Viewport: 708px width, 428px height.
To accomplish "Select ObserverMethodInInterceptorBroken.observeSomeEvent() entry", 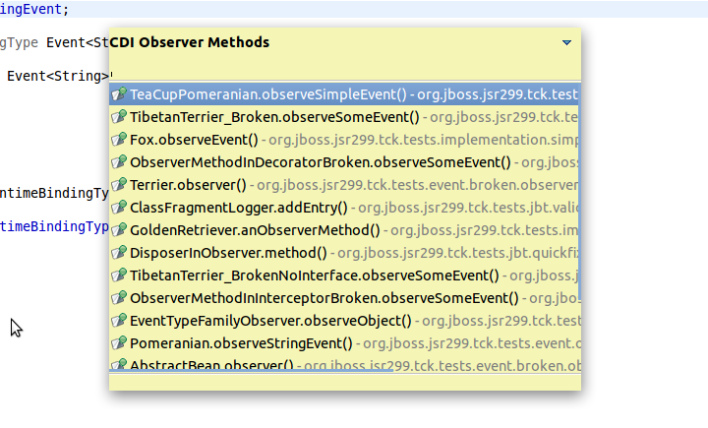I will pos(324,298).
